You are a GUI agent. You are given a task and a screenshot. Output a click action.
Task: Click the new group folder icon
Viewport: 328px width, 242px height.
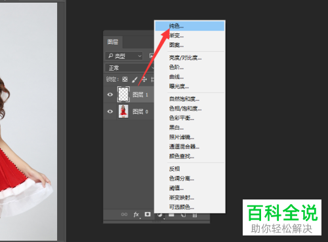point(171,215)
